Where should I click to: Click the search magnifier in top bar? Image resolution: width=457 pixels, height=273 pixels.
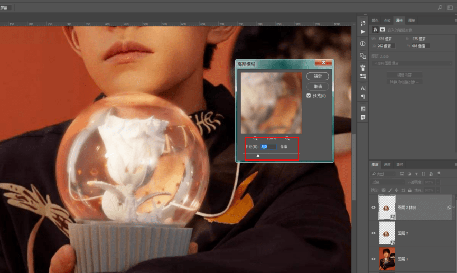440,7
